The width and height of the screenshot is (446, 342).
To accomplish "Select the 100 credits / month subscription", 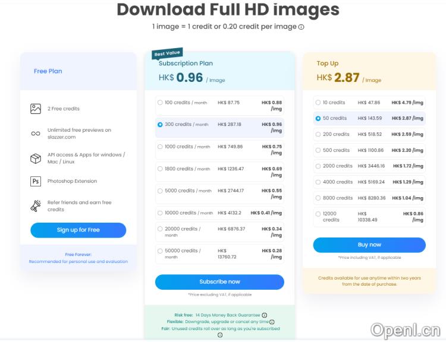I will (160, 103).
